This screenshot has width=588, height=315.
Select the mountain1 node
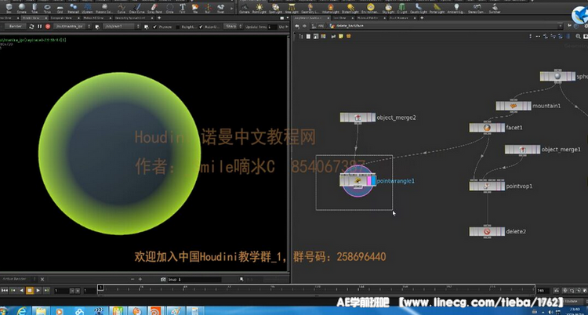514,106
